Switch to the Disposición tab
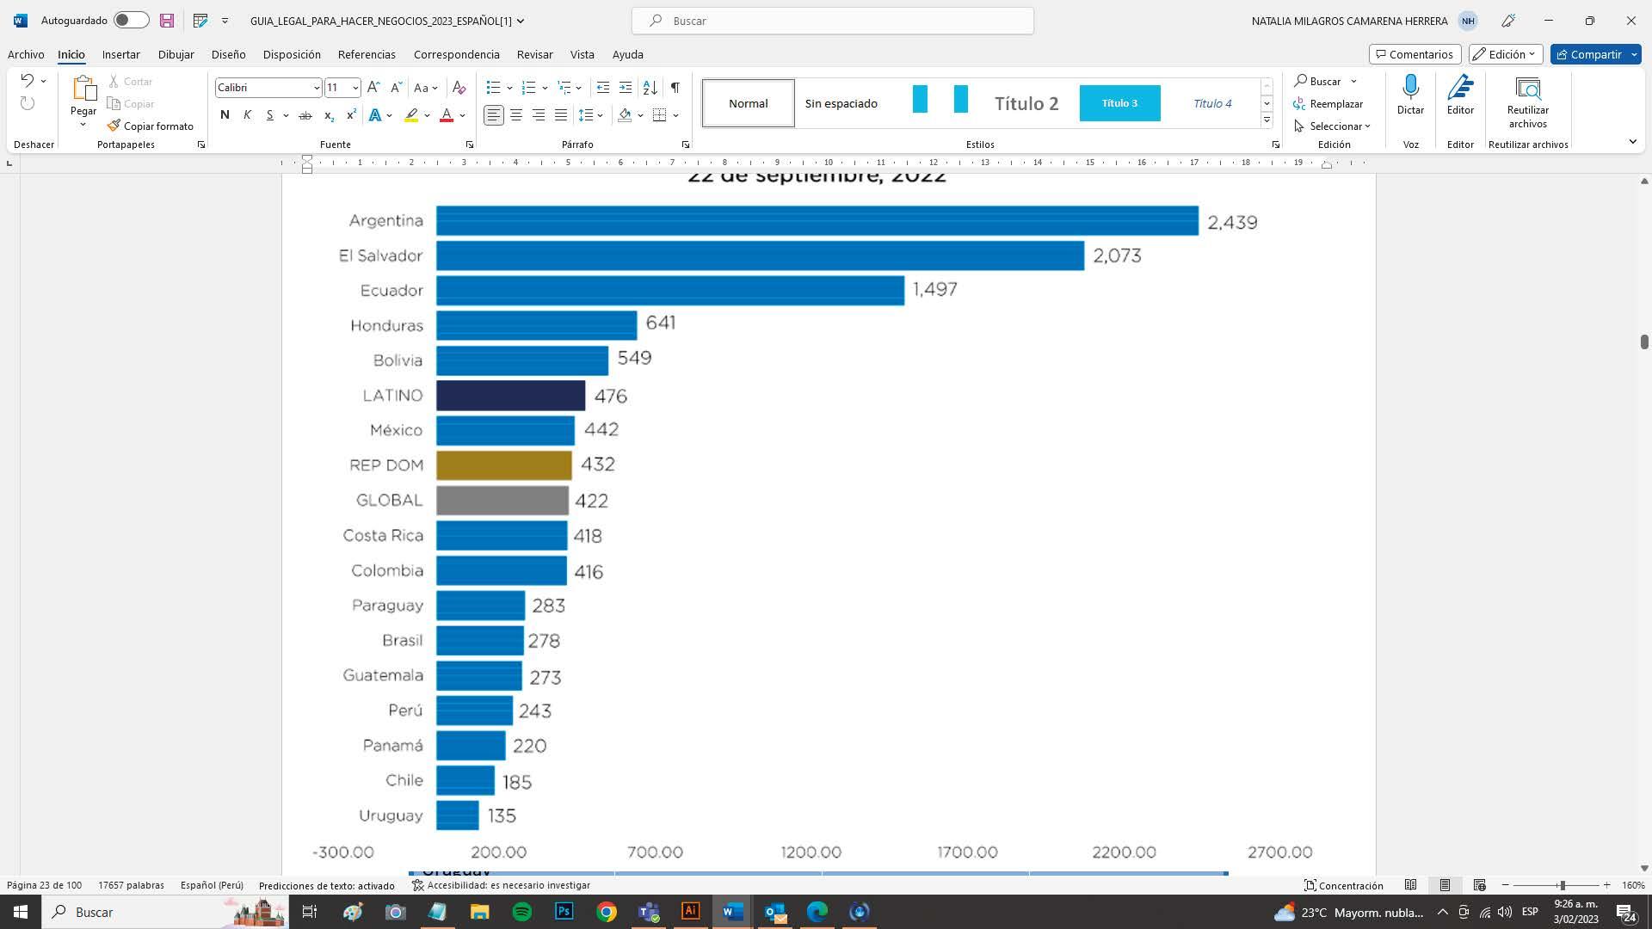Image resolution: width=1652 pixels, height=929 pixels. pyautogui.click(x=292, y=54)
